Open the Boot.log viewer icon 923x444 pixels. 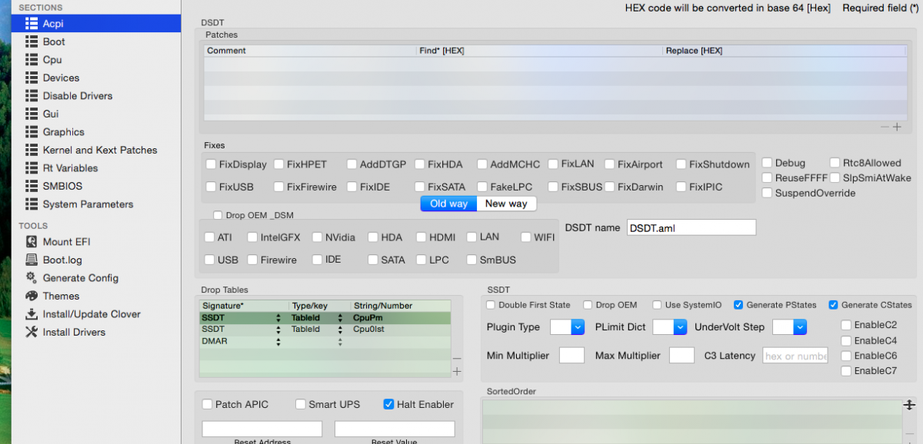tap(32, 260)
